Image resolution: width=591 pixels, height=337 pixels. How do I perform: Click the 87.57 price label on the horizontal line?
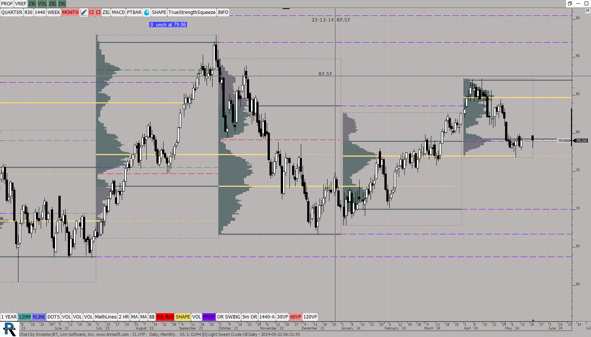[x=325, y=74]
